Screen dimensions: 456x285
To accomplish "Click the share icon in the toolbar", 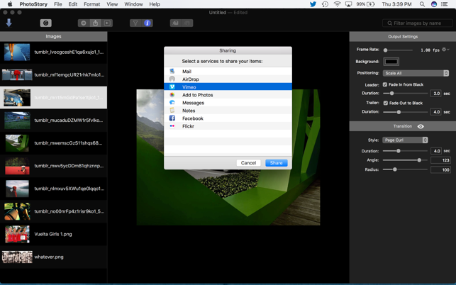I will 96,23.
